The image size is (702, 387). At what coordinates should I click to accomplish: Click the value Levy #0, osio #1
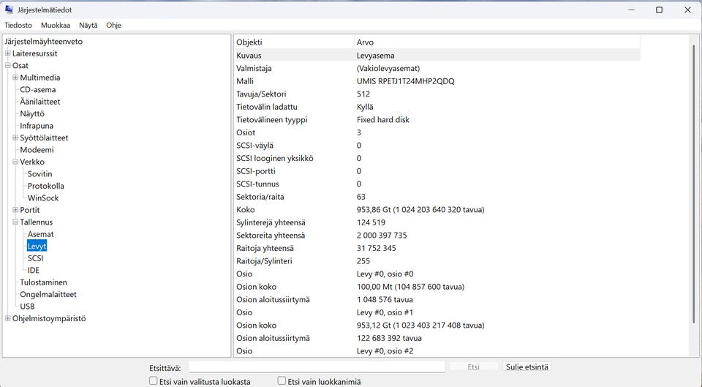pyautogui.click(x=385, y=312)
